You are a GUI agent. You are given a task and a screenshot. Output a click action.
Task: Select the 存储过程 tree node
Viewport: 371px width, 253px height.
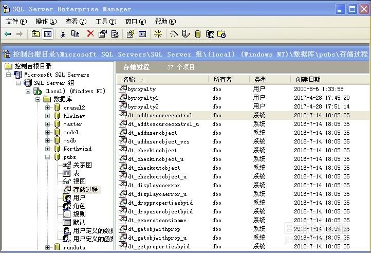point(85,190)
